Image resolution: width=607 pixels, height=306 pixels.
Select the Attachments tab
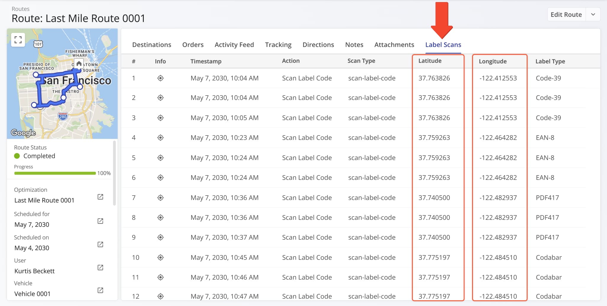(394, 45)
